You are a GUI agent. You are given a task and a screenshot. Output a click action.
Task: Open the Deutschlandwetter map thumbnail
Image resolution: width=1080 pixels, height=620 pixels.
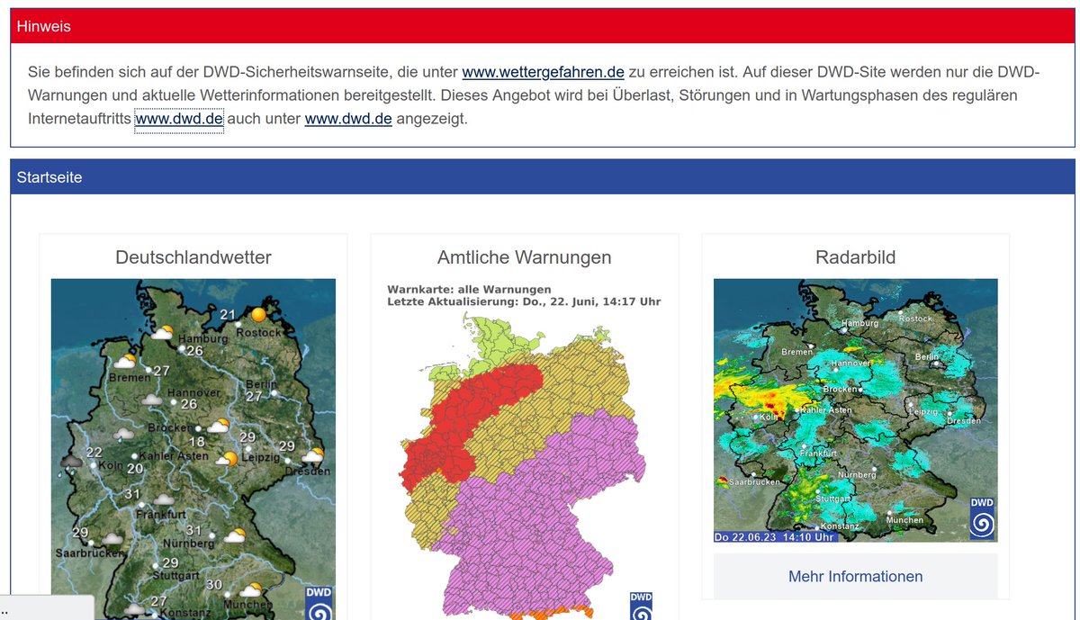(193, 449)
